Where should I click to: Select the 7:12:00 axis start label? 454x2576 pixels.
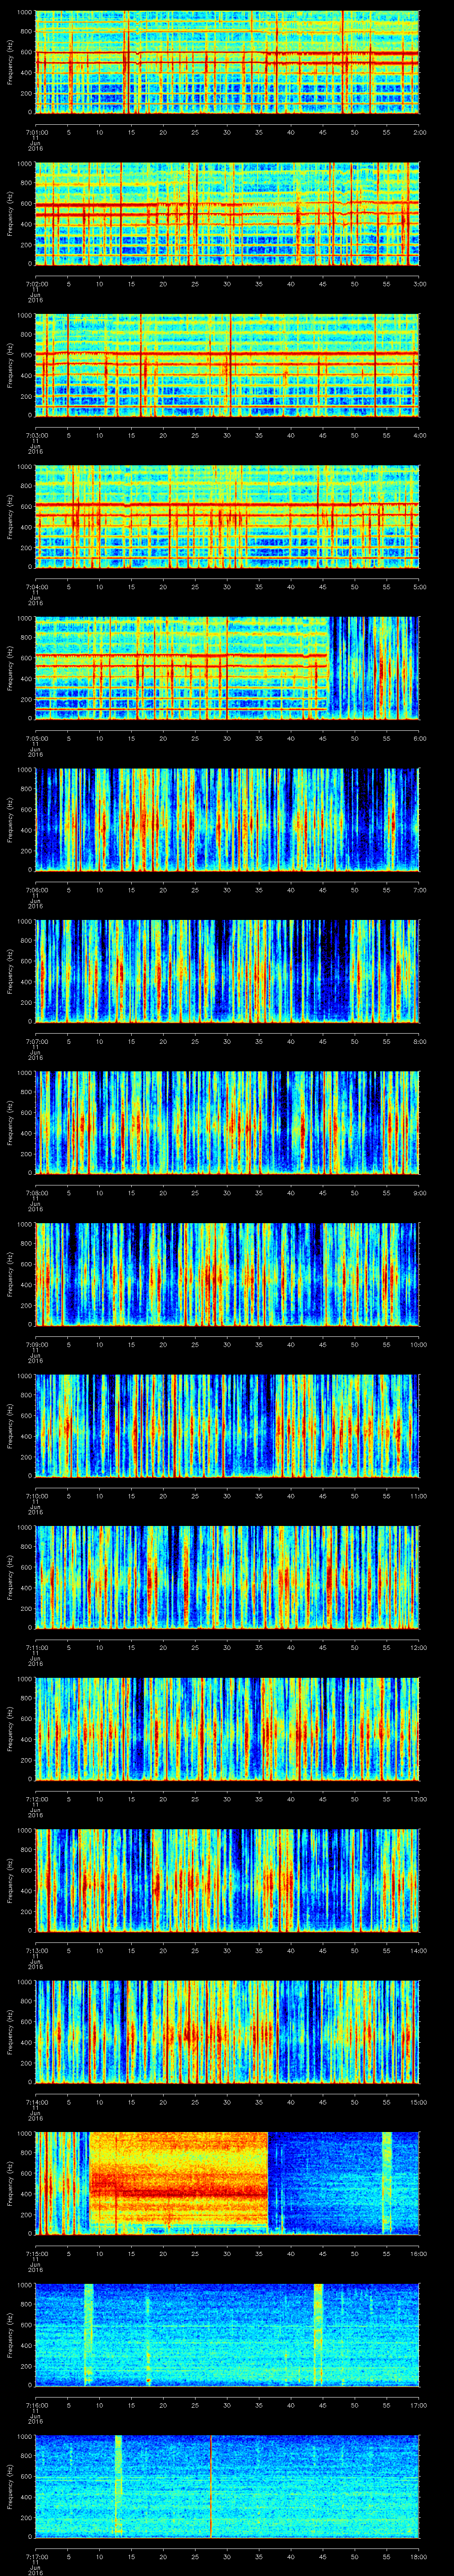36,1798
